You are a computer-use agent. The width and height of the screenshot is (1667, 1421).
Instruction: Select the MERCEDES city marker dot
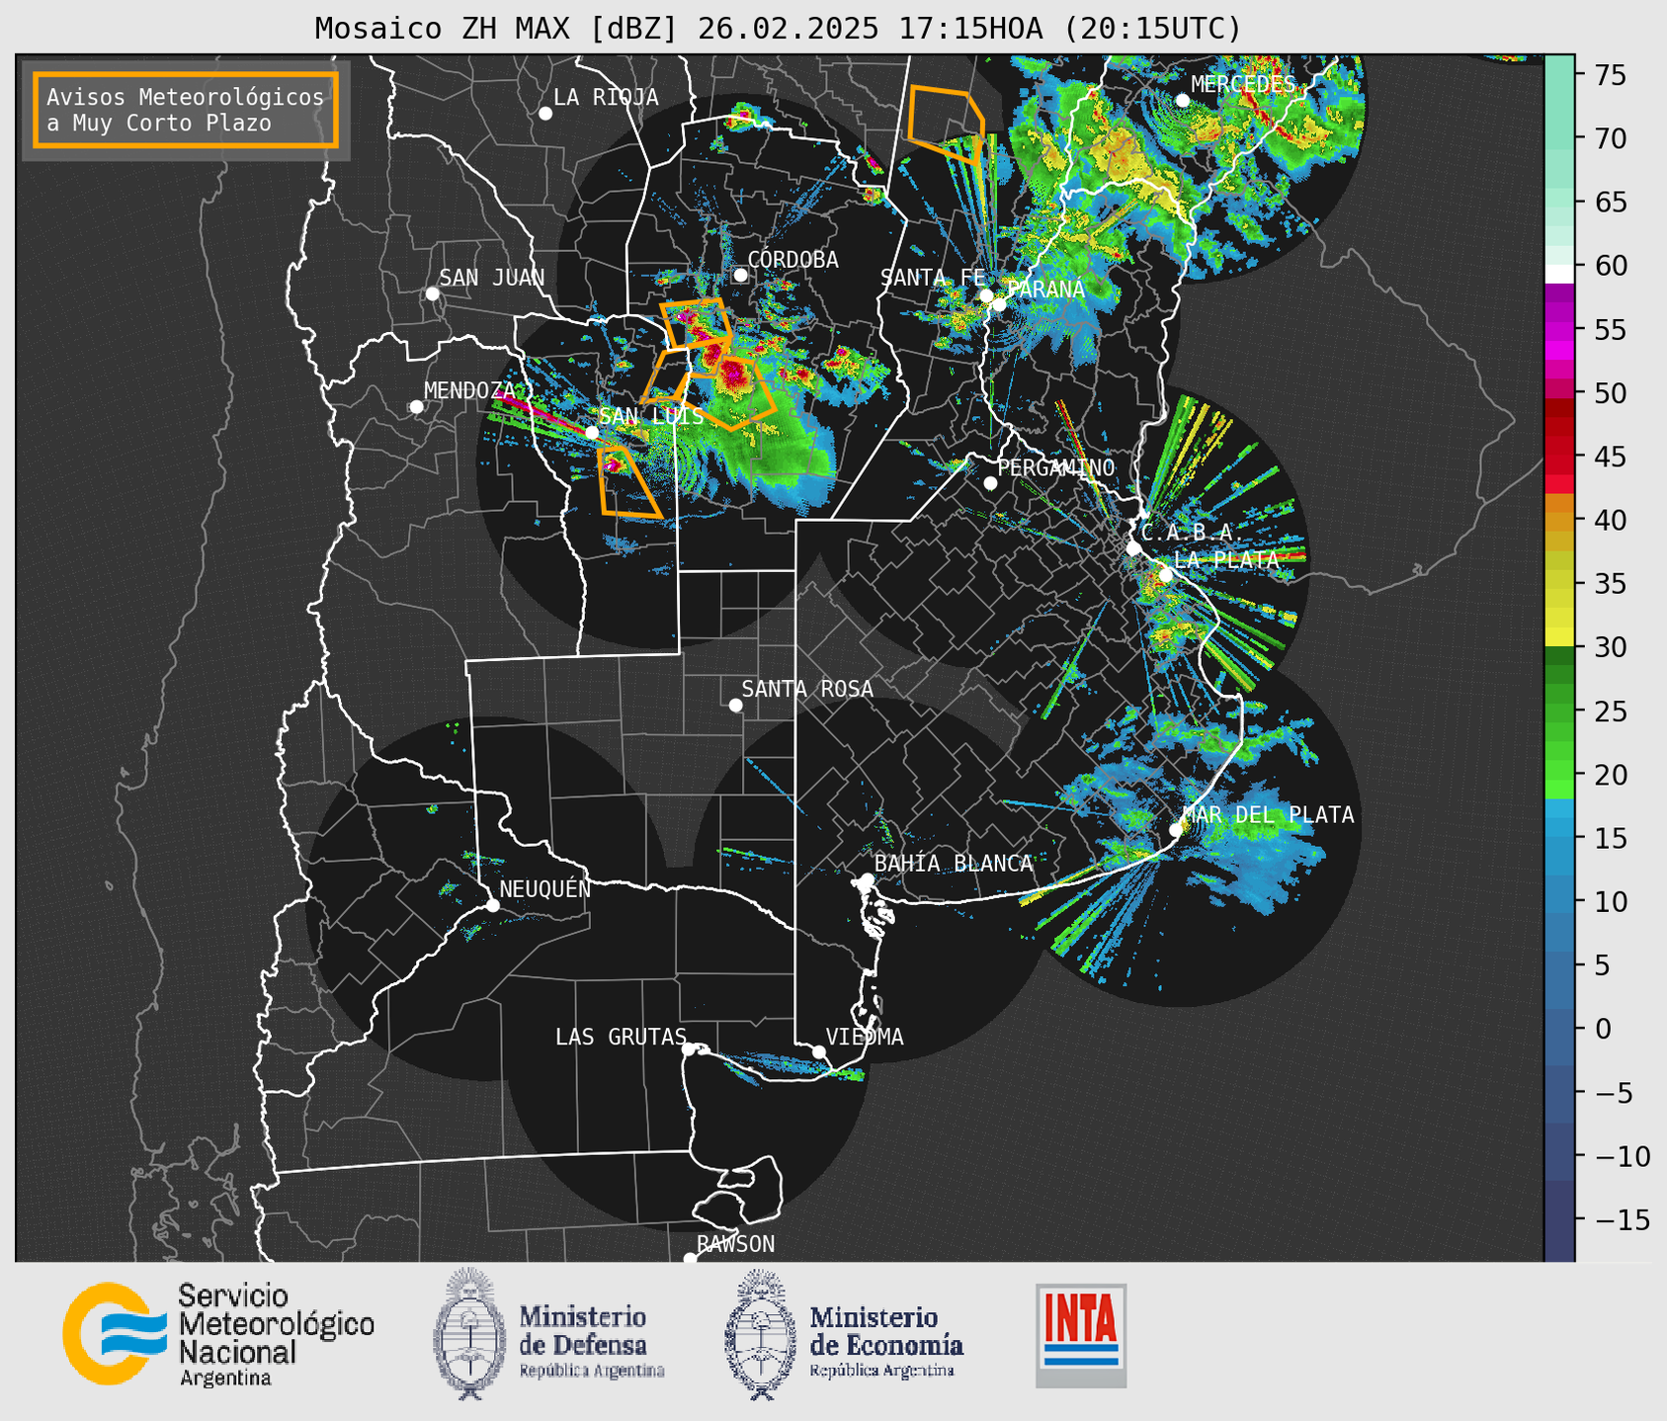[x=1183, y=100]
